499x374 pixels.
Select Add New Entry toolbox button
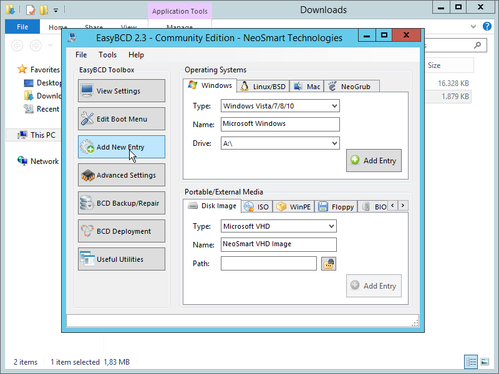[x=122, y=147]
